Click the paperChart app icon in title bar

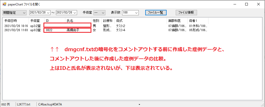tap(4, 4)
